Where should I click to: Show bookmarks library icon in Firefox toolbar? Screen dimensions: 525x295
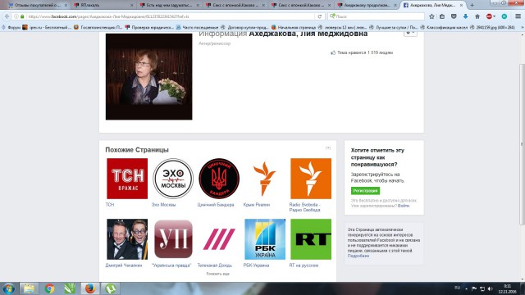click(x=442, y=16)
